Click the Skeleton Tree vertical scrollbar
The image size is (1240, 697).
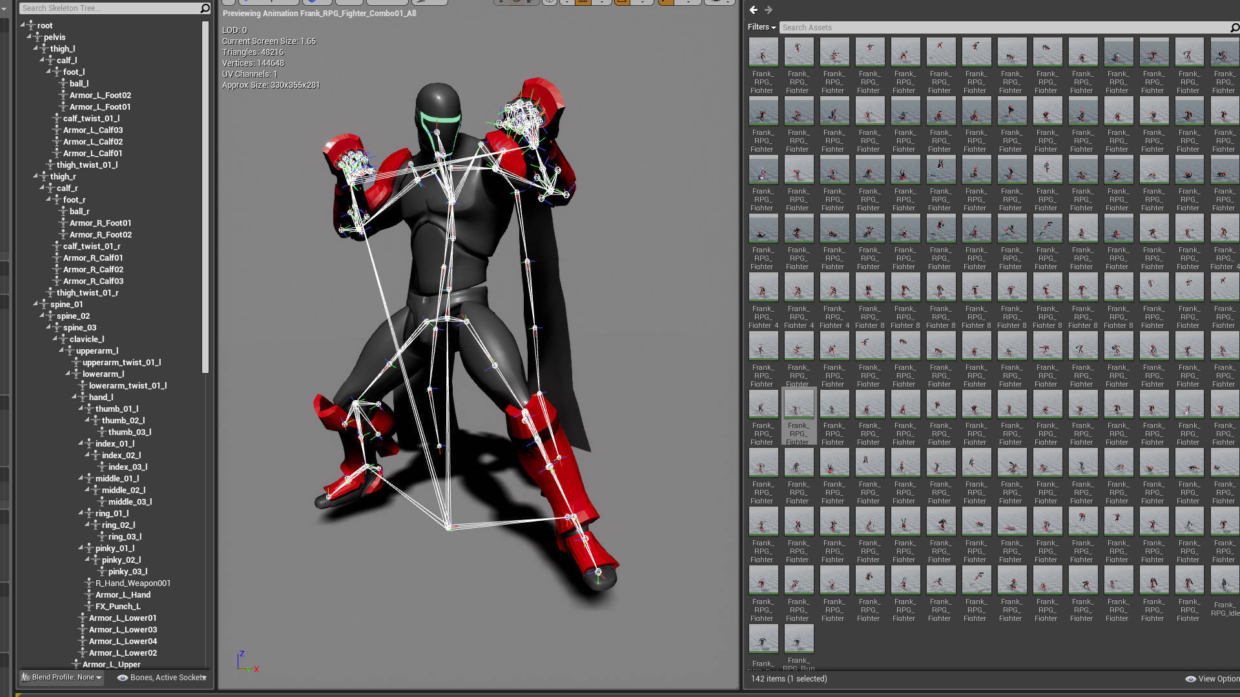point(205,197)
